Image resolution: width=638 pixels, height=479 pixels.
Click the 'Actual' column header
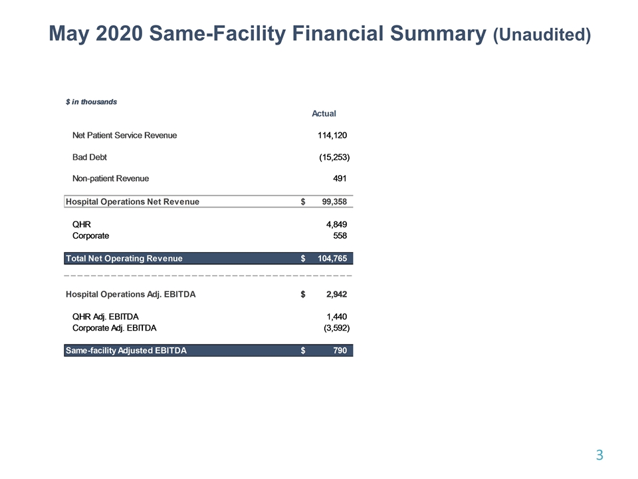[x=324, y=114]
